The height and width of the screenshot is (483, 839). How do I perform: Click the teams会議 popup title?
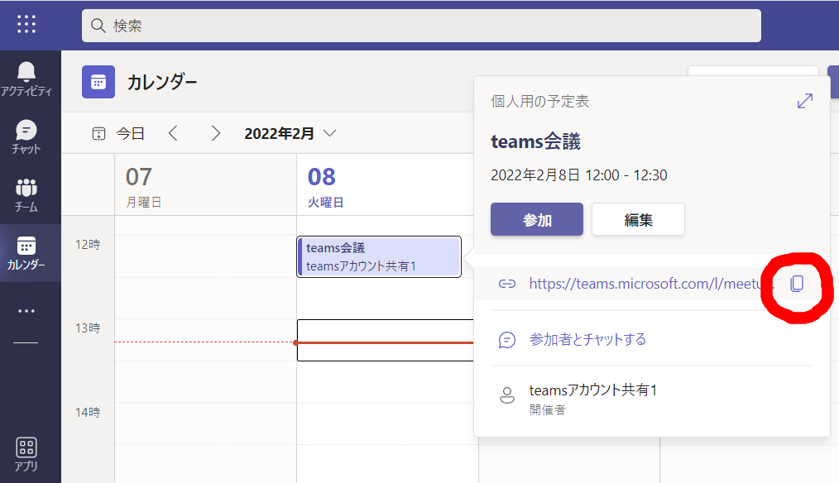pyautogui.click(x=535, y=141)
